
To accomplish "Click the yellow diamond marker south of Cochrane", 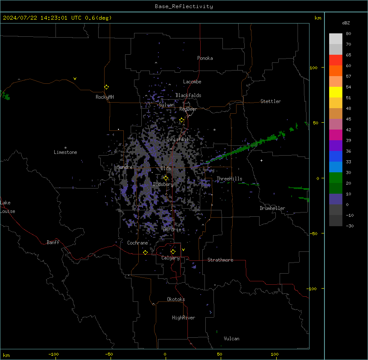I will 145,252.
